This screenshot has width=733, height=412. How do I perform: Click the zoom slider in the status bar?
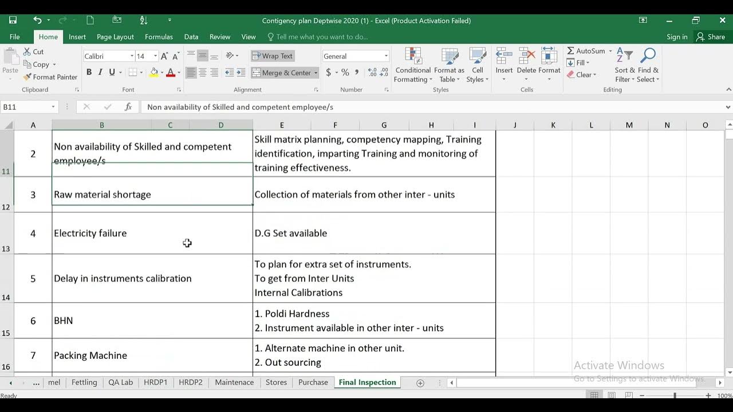click(675, 395)
